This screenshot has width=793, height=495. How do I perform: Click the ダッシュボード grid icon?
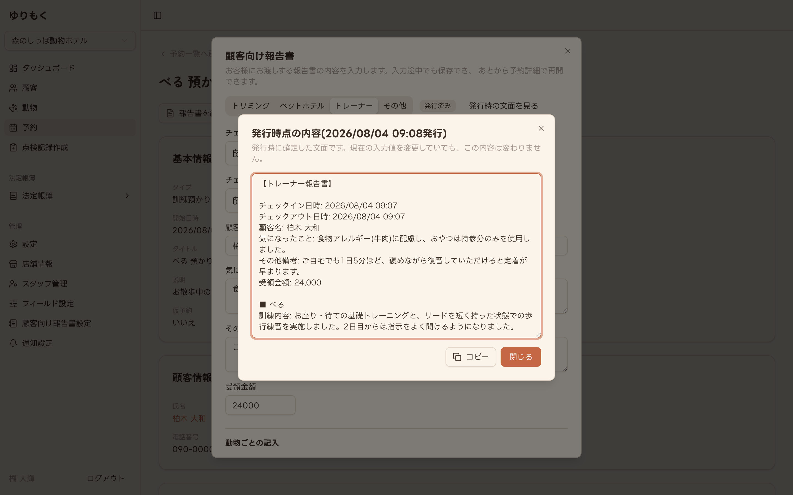click(x=13, y=68)
